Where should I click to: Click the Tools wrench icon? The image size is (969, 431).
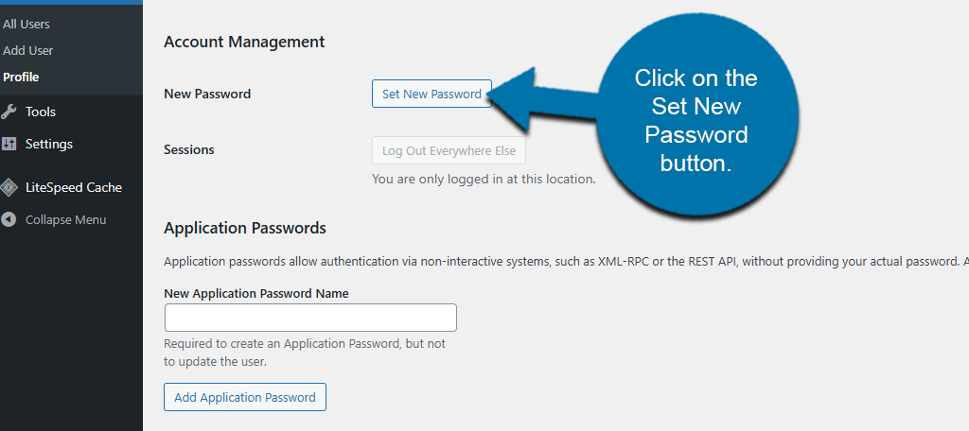point(9,112)
